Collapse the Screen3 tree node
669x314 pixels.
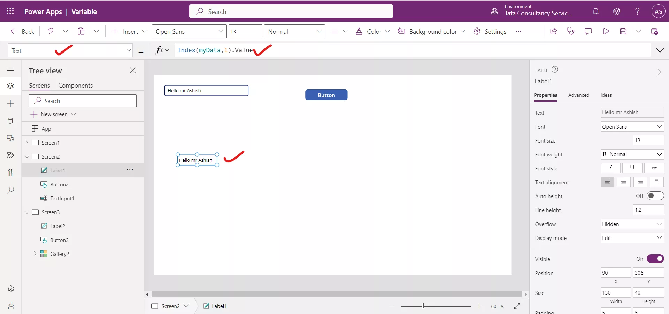27,212
